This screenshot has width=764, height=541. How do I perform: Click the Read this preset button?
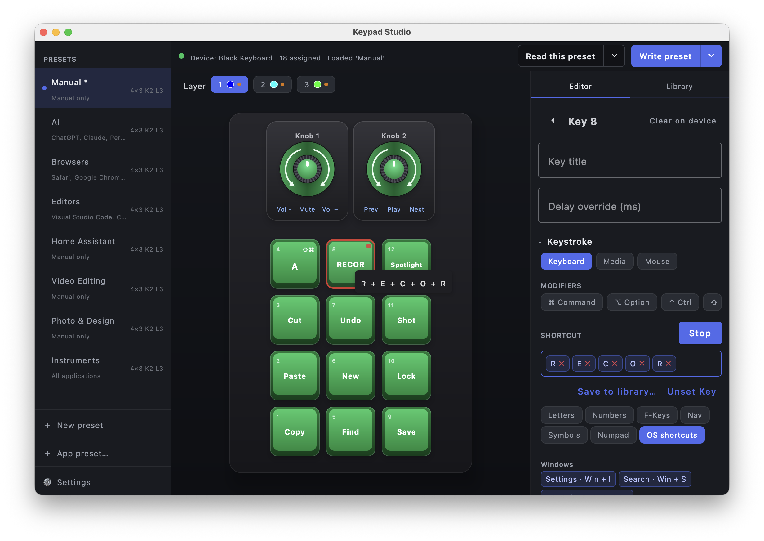click(561, 56)
